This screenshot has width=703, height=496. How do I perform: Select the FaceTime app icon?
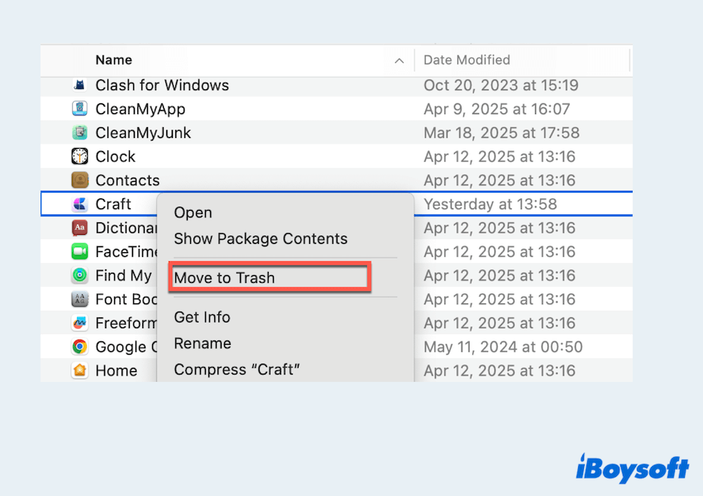(x=79, y=251)
